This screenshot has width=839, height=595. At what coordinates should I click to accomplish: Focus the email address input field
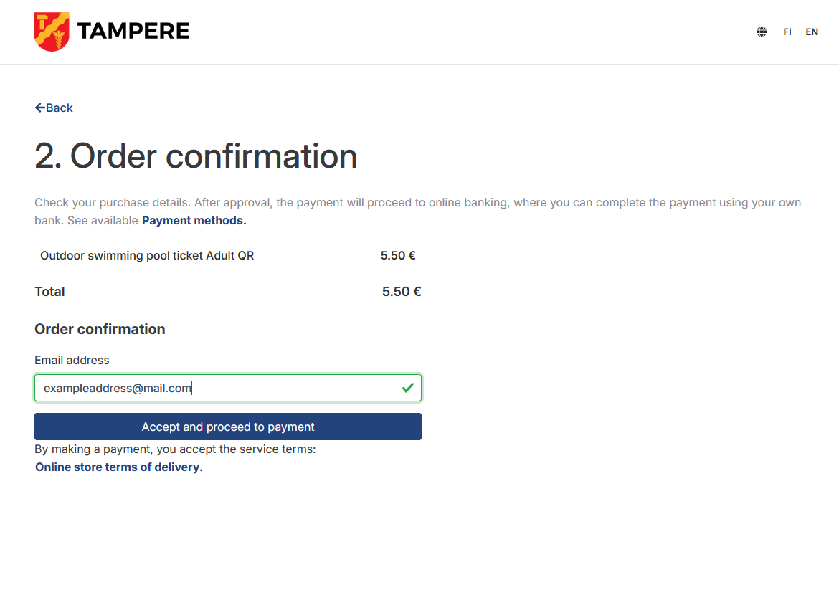coord(215,388)
